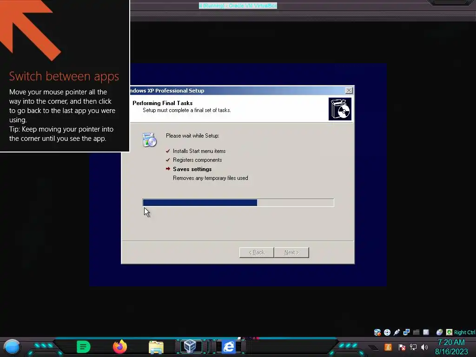This screenshot has height=357, width=476.
Task: Open the Action Center flag icon
Action: [x=402, y=347]
